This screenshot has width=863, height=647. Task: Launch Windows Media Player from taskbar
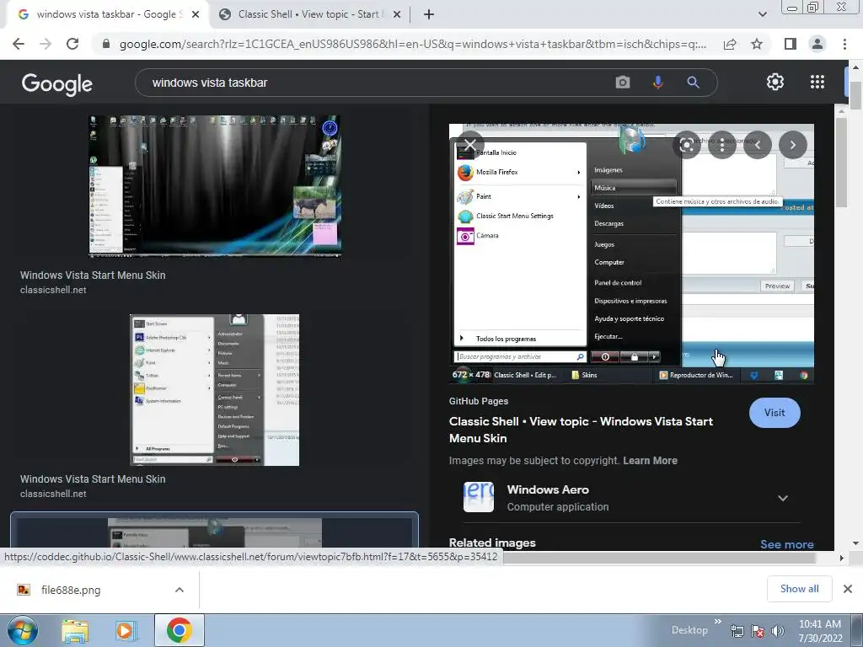coord(126,631)
